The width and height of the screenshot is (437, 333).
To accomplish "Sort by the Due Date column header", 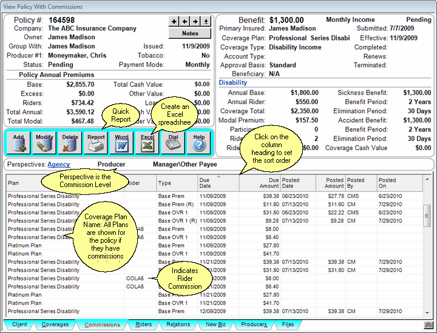I will pyautogui.click(x=218, y=183).
